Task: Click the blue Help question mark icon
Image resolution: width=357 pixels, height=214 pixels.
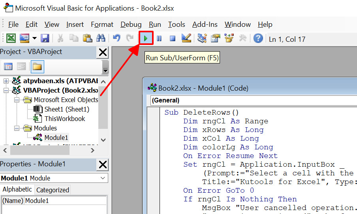Action: [x=258, y=38]
